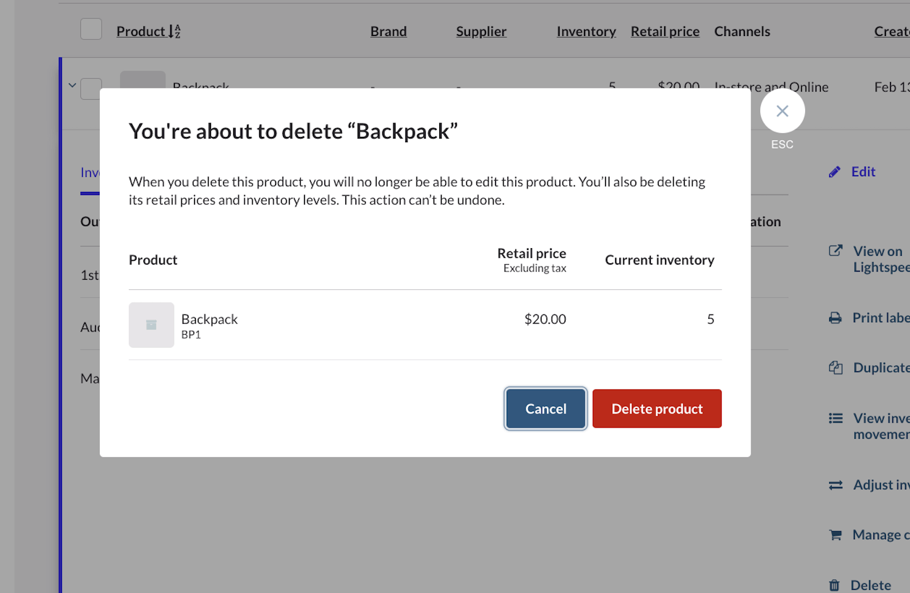The width and height of the screenshot is (910, 593).
Task: Sort by the Brand column header
Action: [388, 32]
